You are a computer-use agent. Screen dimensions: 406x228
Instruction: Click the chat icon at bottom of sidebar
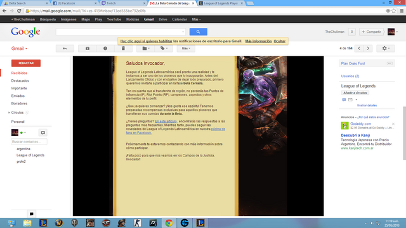tap(32, 214)
